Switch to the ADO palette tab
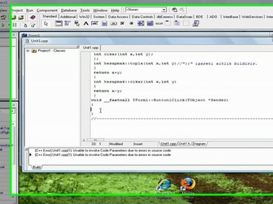273x204 pixels. pyautogui.click(x=213, y=17)
